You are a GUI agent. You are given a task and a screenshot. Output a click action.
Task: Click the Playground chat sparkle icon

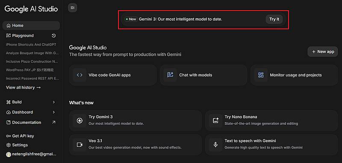[x=9, y=36]
